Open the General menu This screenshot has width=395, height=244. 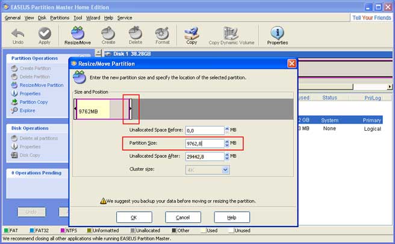(13, 17)
